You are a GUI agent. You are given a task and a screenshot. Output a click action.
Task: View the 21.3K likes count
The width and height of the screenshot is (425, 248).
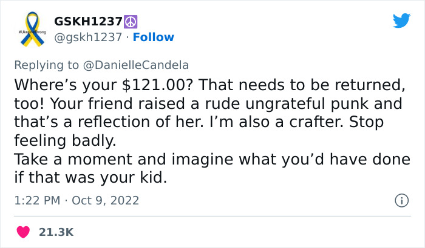(56, 232)
